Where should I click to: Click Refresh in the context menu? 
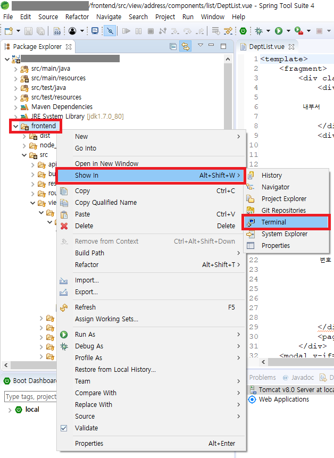click(85, 307)
